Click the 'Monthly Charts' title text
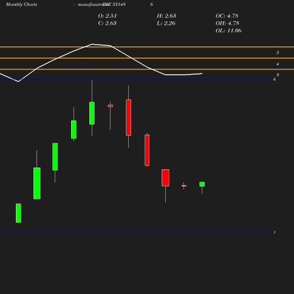 [x=22, y=4]
